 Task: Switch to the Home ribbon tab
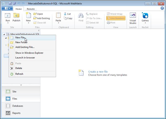click(x=19, y=9)
